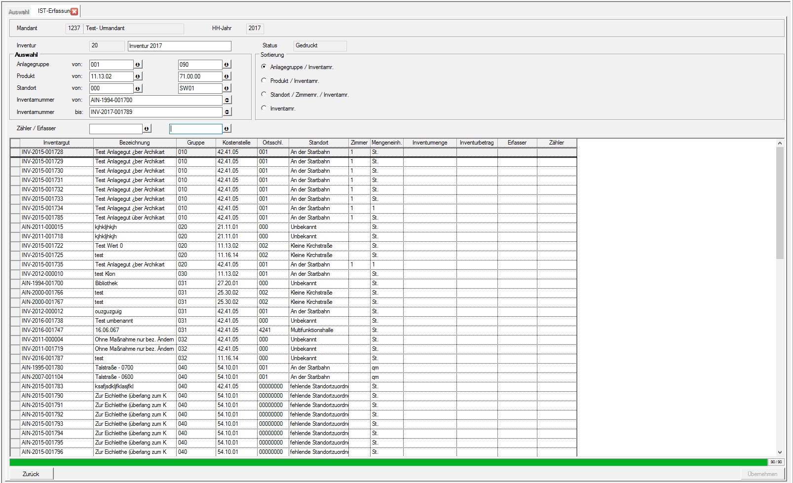The image size is (793, 483).
Task: Open lookup for Anlagegruppe von field 001
Action: [138, 65]
